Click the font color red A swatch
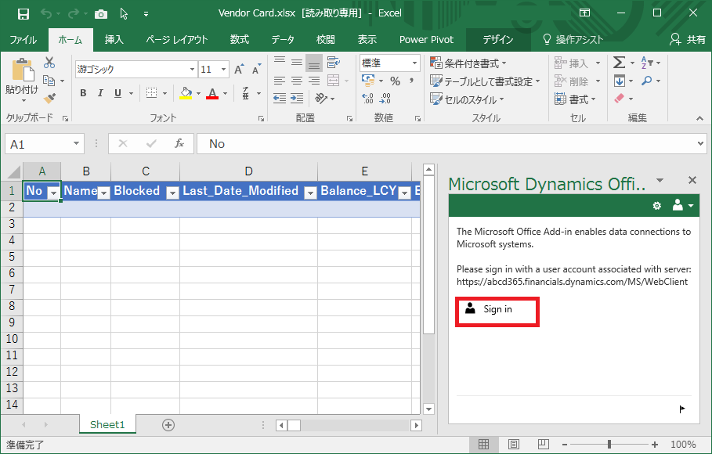Viewport: 712px width, 454px height. [x=212, y=93]
